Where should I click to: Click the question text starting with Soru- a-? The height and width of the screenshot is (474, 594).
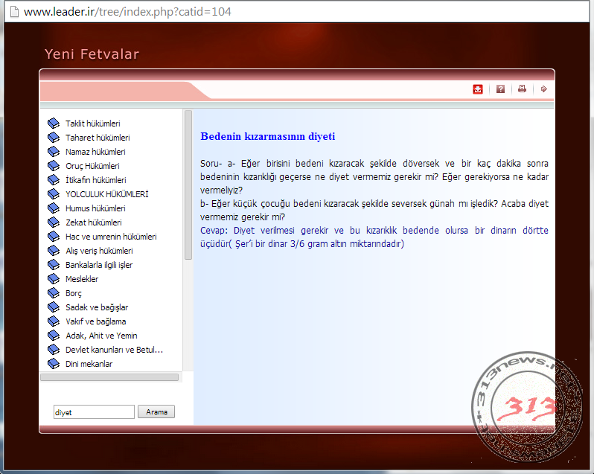tap(374, 177)
